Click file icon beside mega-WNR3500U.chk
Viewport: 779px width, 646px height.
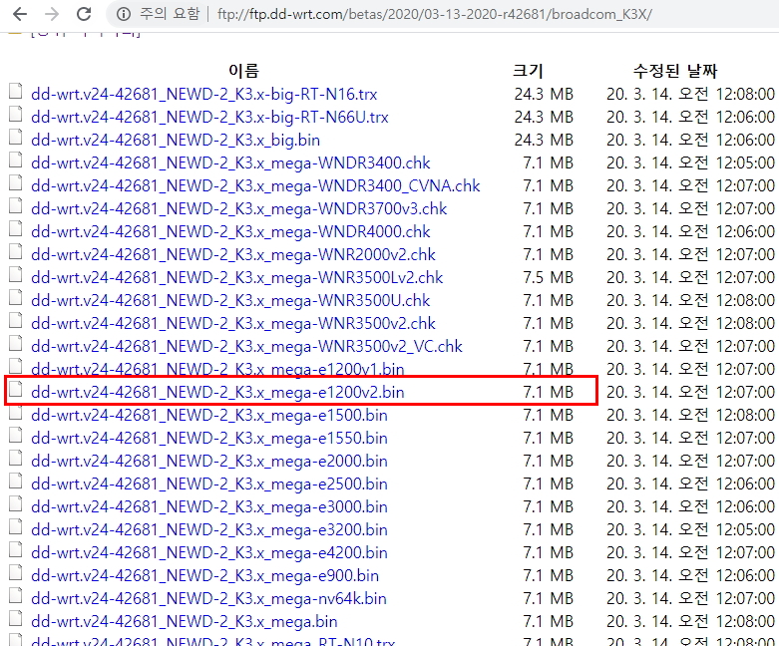[15, 297]
